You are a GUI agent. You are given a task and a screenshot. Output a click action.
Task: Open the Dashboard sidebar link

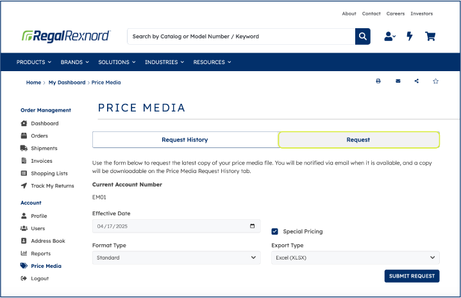(x=45, y=124)
